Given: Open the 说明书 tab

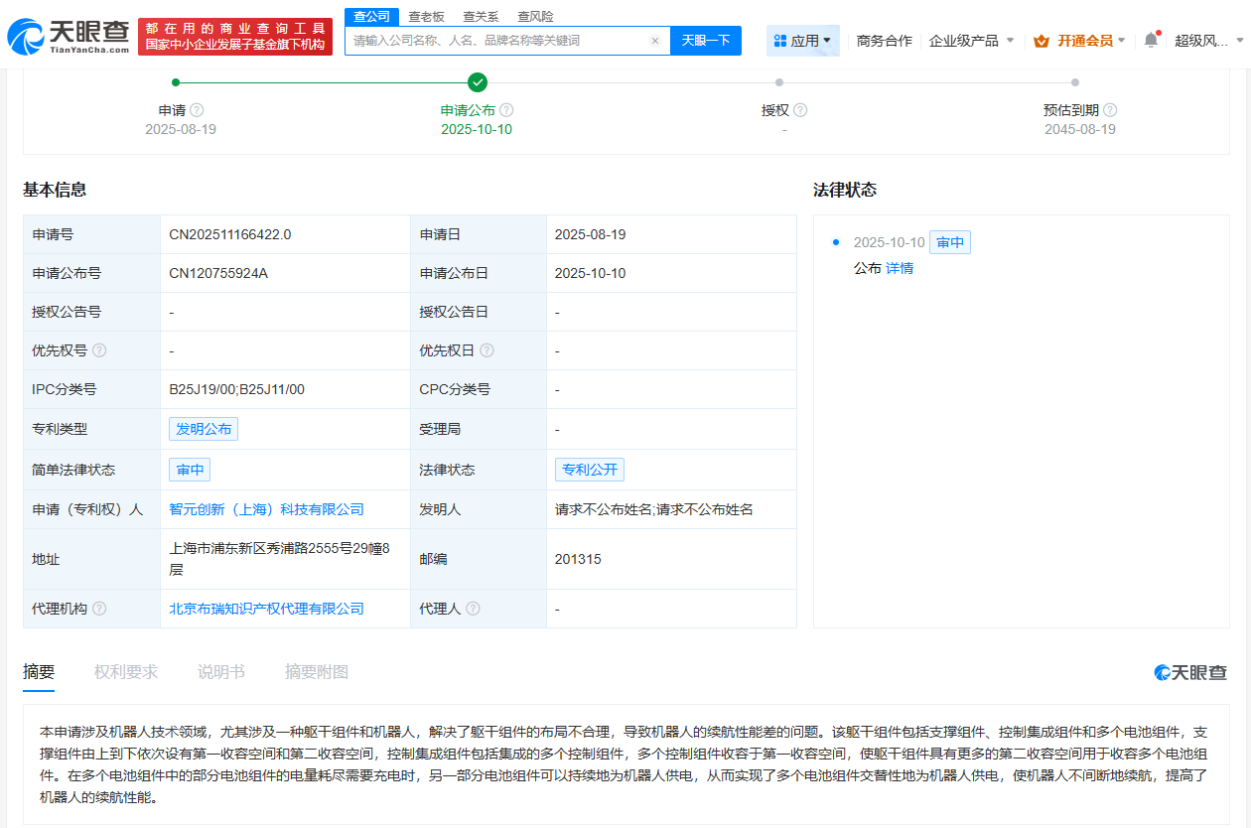Looking at the screenshot, I should click(220, 672).
